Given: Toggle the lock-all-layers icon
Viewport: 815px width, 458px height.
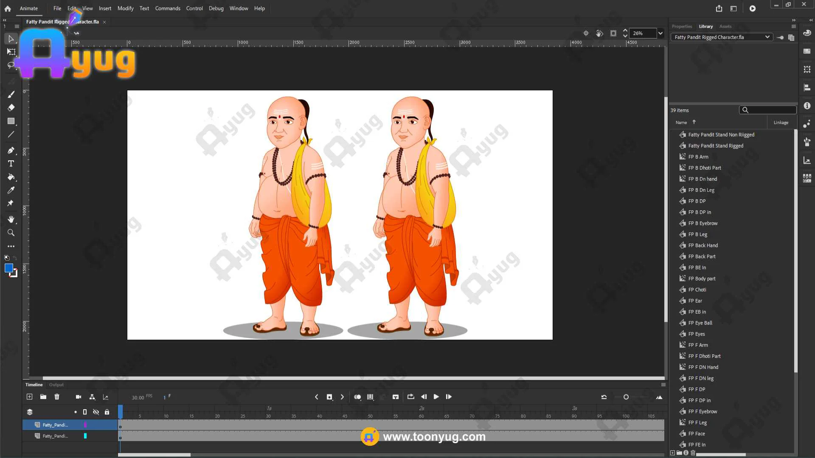Looking at the screenshot, I should 107,412.
